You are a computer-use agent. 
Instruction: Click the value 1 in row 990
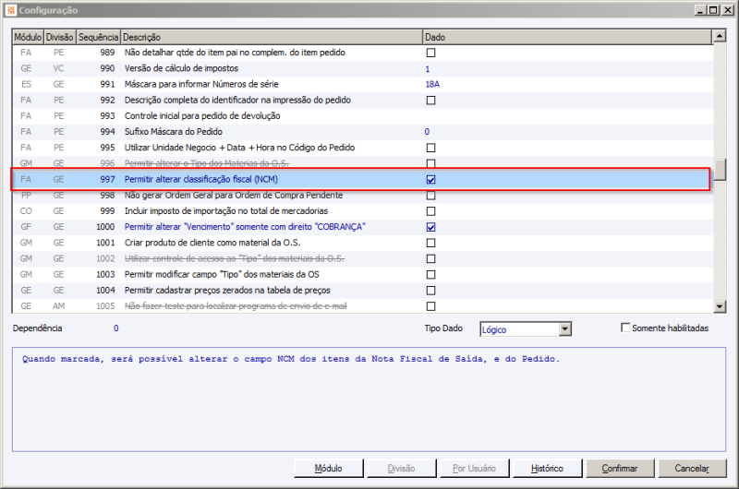428,68
